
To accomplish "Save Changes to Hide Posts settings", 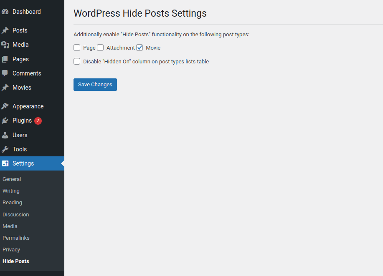I will point(95,85).
